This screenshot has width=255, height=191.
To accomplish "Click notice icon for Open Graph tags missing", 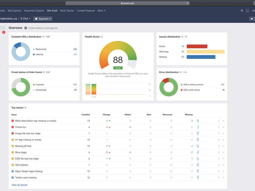I will coord(13,171).
